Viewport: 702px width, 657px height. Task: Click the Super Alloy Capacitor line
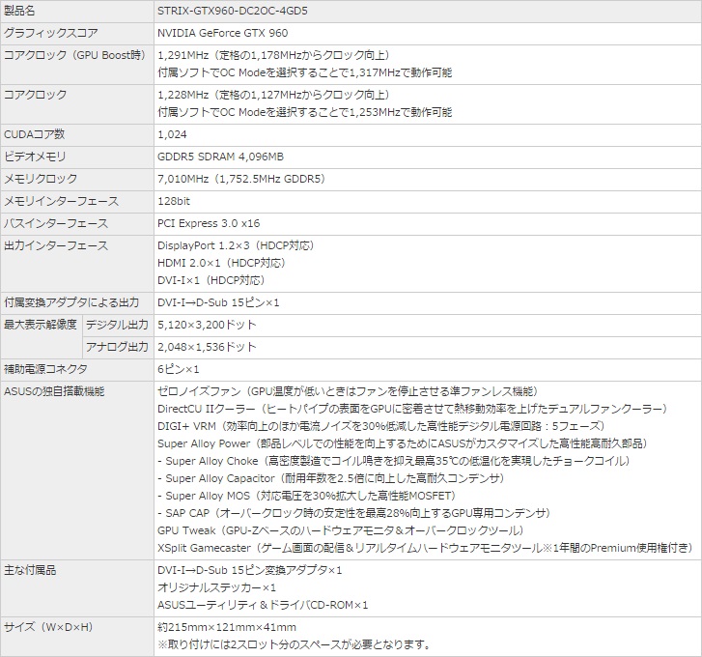coord(331,479)
